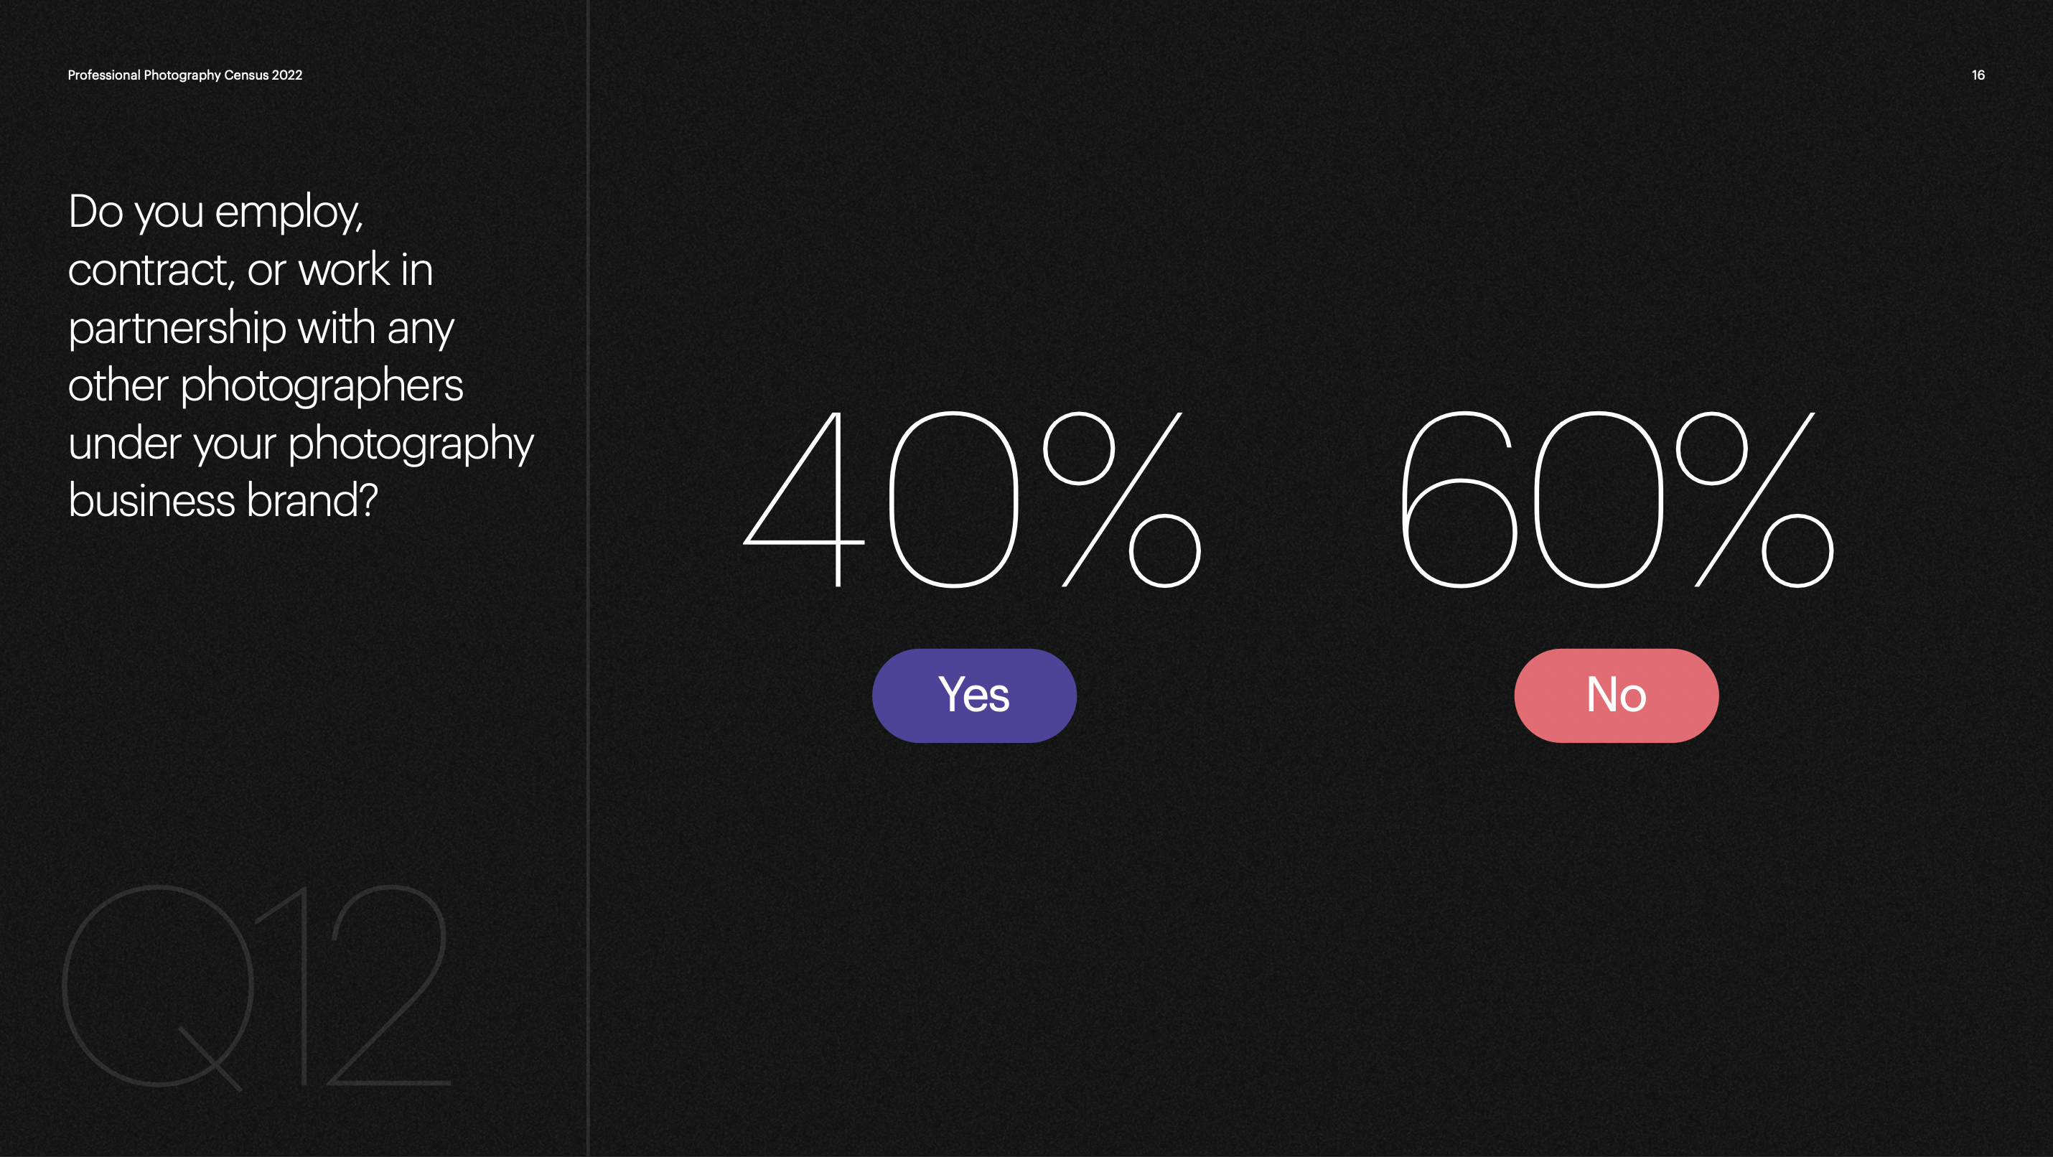The height and width of the screenshot is (1157, 2053).
Task: Click the faint 12 watermark numerals
Action: point(354,985)
